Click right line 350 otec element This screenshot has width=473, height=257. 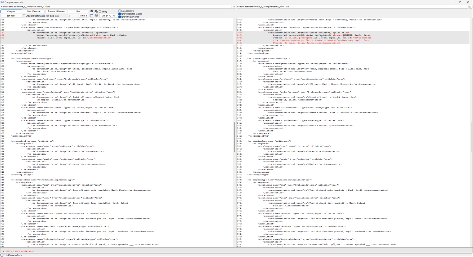coord(294,146)
